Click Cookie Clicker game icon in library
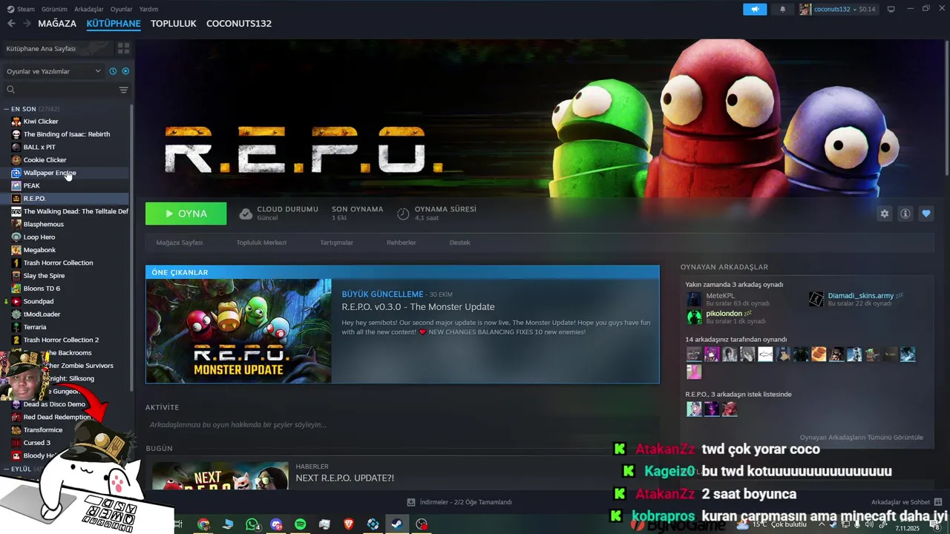This screenshot has height=534, width=950. (x=16, y=160)
